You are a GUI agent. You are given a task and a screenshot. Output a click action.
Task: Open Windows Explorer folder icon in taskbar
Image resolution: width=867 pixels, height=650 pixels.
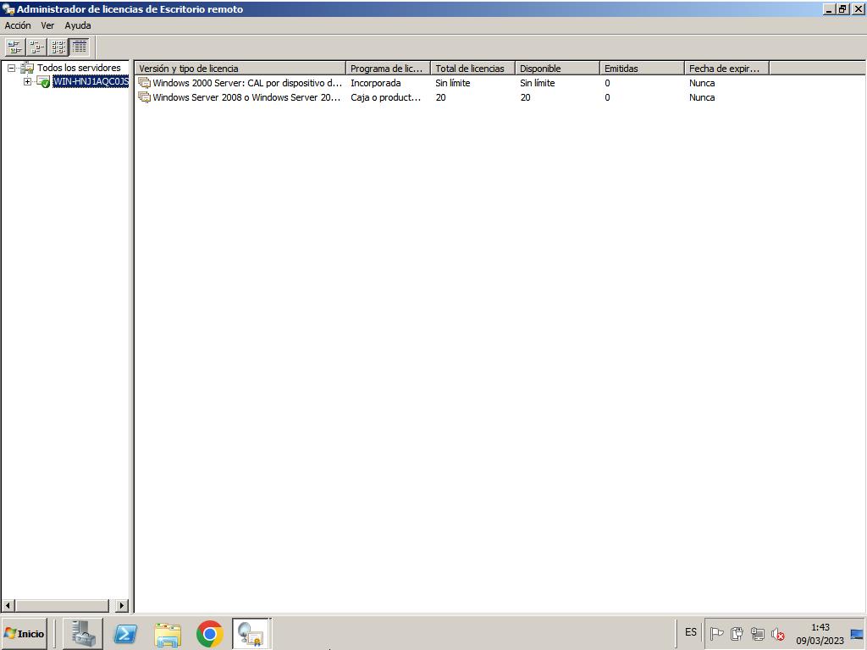[x=168, y=633]
